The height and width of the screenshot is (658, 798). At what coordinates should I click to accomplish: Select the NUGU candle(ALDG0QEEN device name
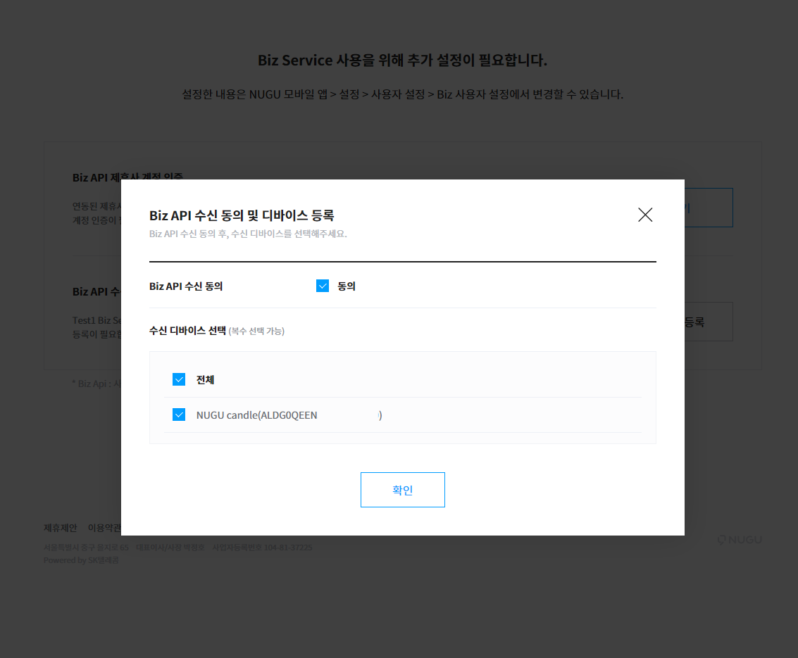[256, 415]
